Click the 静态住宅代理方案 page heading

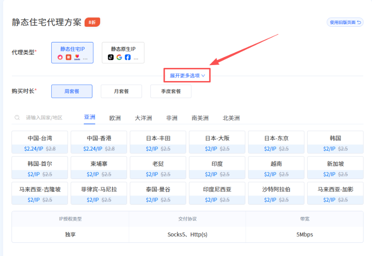(46, 22)
